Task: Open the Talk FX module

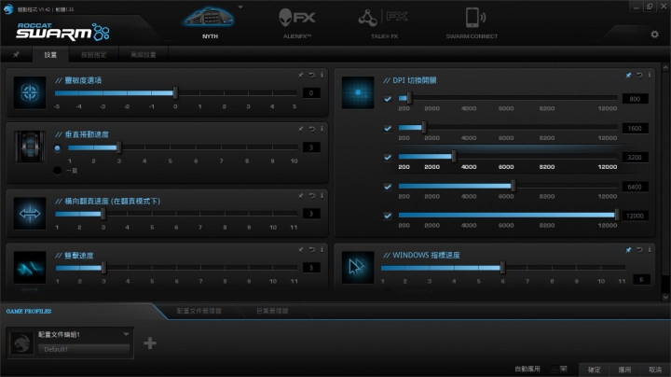Action: 383,18
